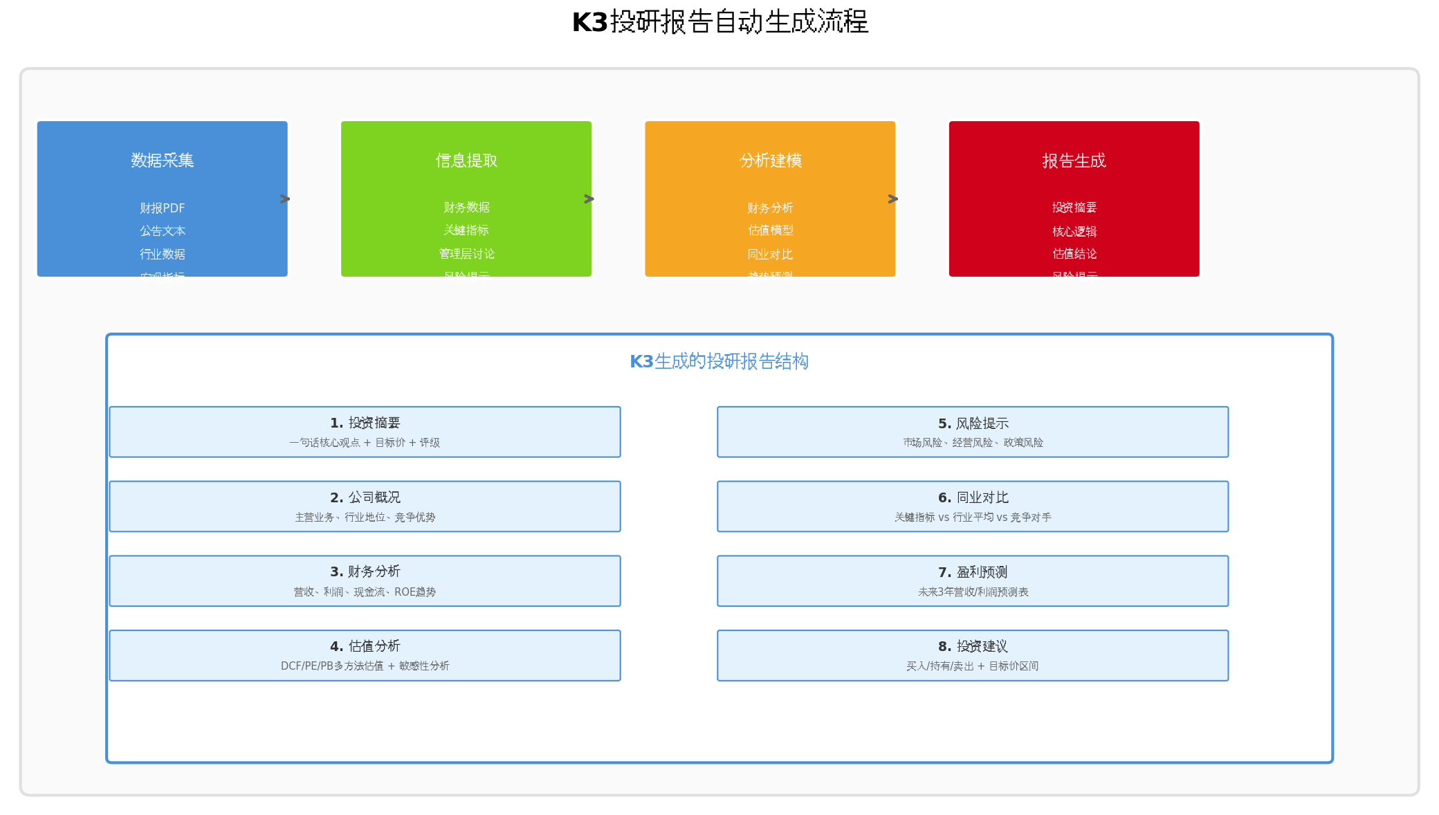This screenshot has width=1439, height=815.
Task: Click the heading '4. 估值分析'
Action: [365, 646]
